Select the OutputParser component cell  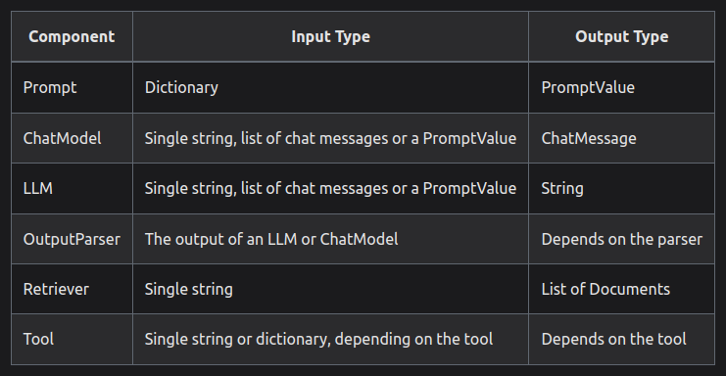[x=72, y=239]
